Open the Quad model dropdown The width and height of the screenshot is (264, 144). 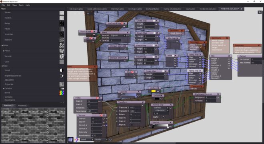pos(87,140)
